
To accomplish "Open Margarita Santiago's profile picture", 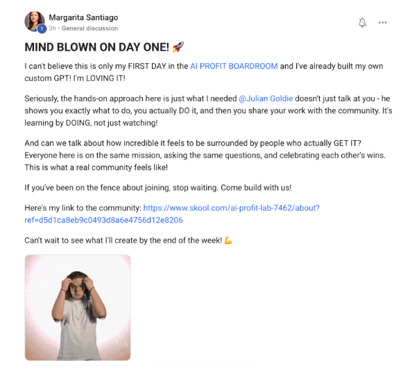I will pyautogui.click(x=35, y=21).
